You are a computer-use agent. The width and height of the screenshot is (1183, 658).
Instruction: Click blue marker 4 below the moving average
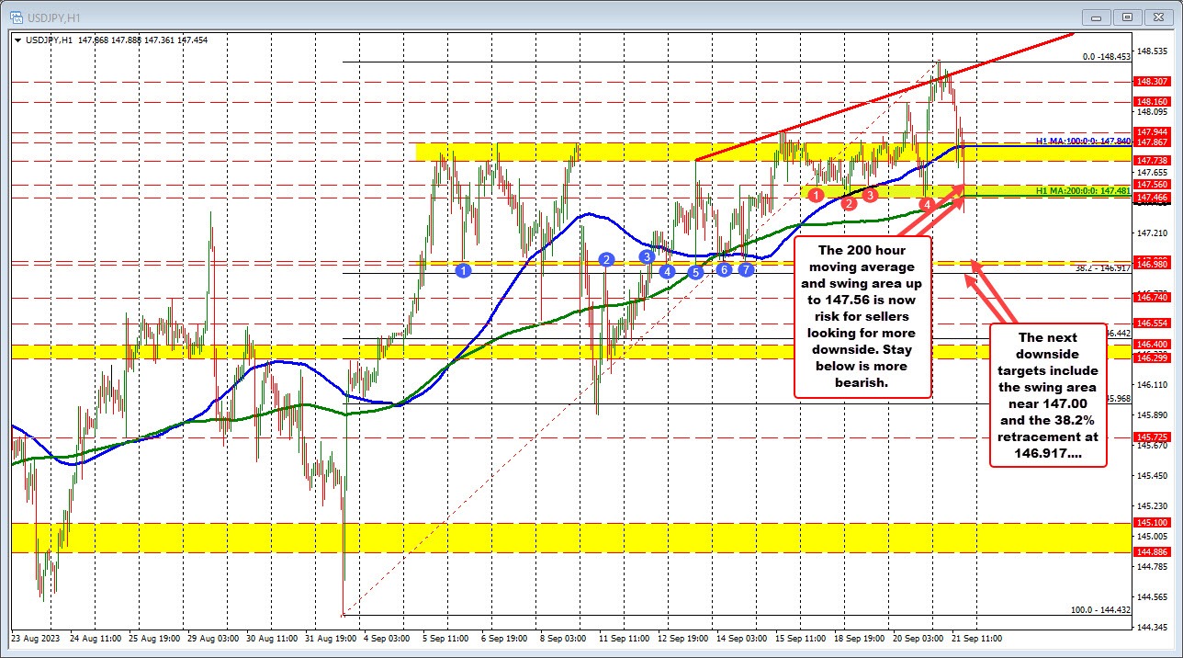tap(667, 272)
